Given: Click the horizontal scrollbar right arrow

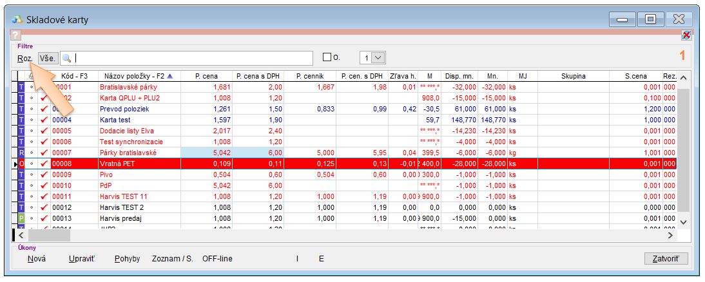Looking at the screenshot, I should tap(670, 236).
